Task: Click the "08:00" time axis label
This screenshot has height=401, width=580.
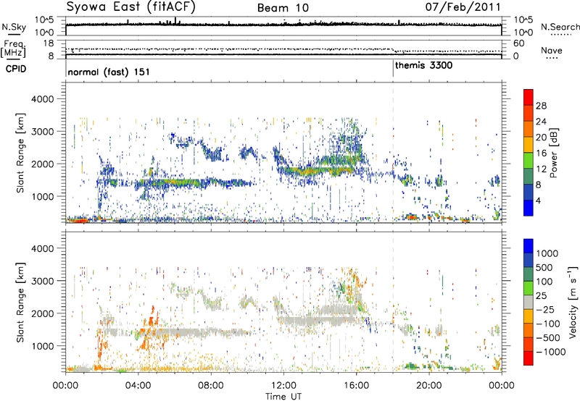Action: 210,386
